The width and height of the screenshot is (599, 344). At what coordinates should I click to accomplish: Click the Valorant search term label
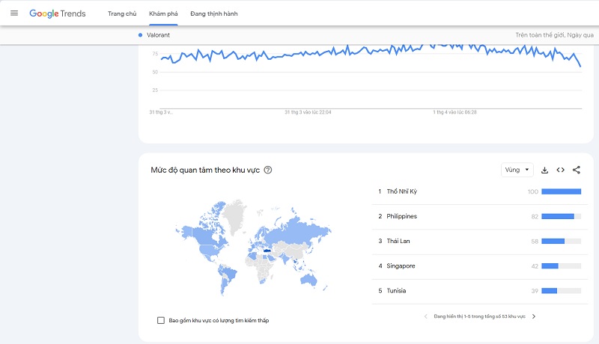click(x=158, y=35)
